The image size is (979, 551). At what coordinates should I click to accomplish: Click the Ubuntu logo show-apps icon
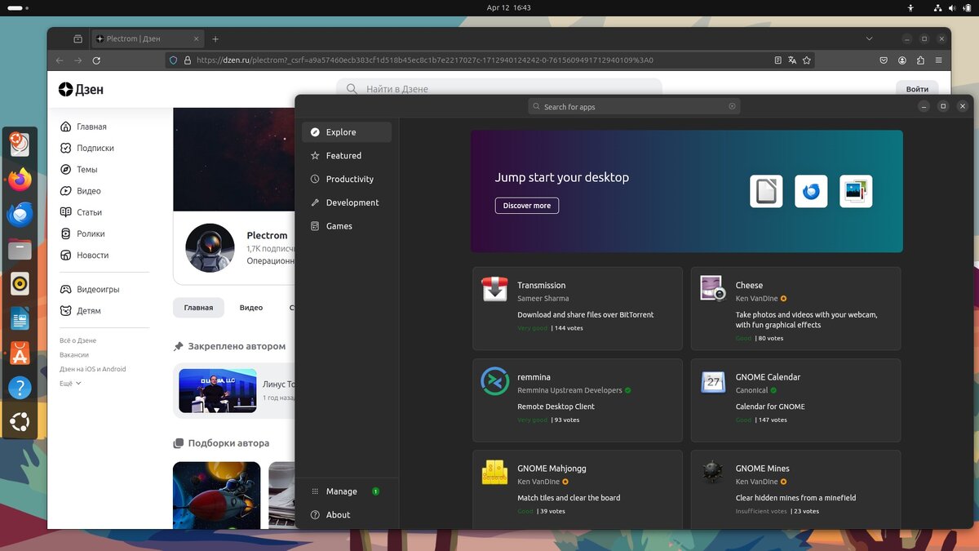20,422
